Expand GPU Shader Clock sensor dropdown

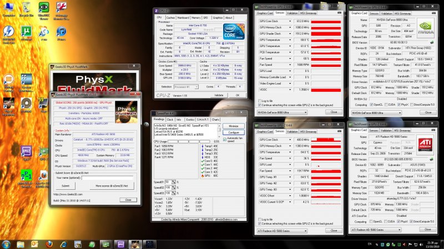pyautogui.click(x=290, y=34)
